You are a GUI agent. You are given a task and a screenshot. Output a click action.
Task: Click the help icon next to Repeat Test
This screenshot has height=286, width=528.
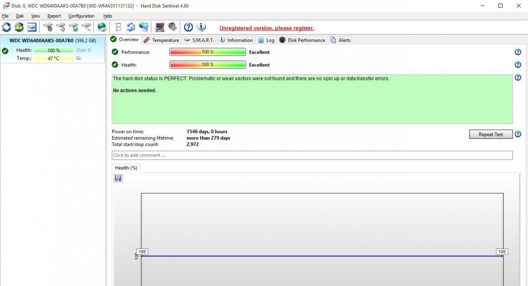pyautogui.click(x=518, y=134)
